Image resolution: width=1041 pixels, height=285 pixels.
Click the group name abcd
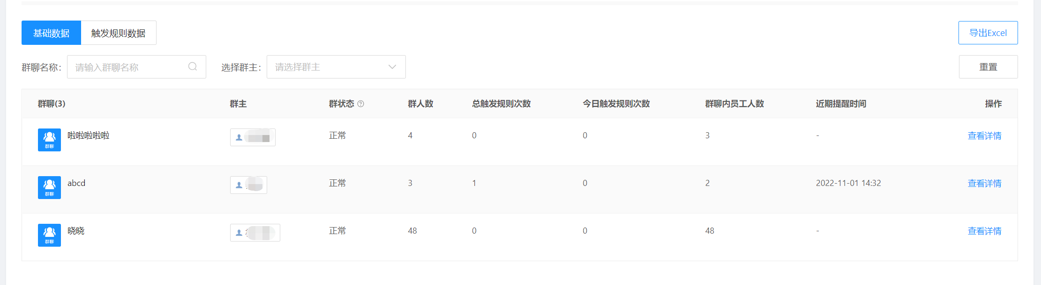click(76, 183)
